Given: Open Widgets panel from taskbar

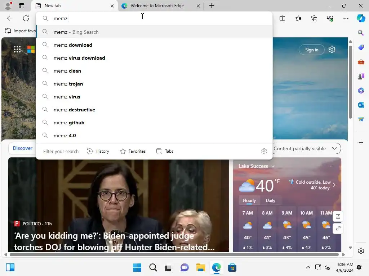Looking at the screenshot, I should coord(10,267).
